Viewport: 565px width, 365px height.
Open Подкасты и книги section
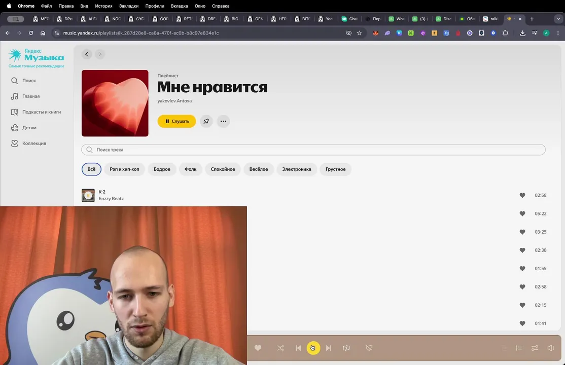36,112
